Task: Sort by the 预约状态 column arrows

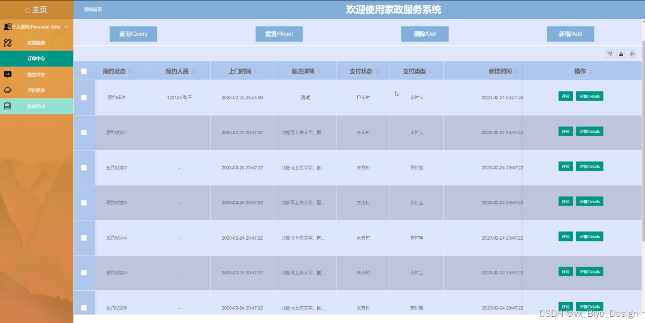Action: (x=130, y=71)
